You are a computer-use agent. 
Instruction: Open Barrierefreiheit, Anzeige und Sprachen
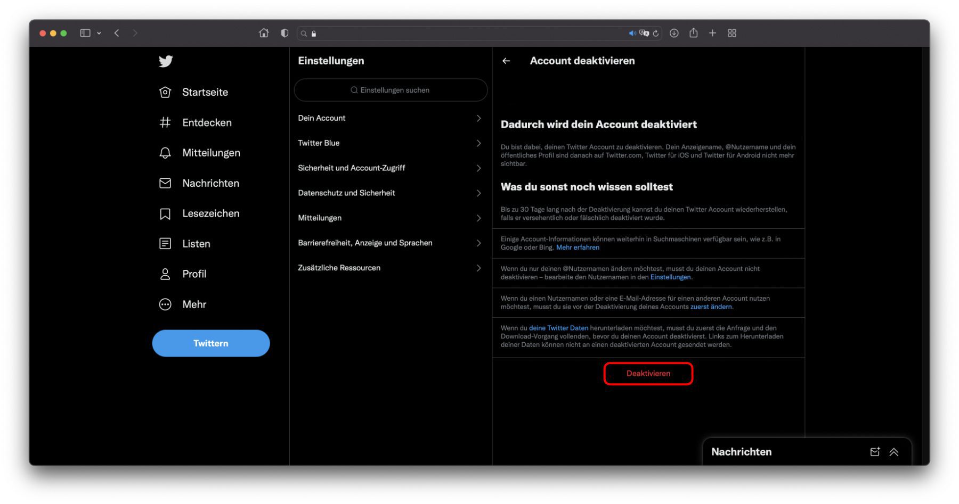[x=389, y=243]
